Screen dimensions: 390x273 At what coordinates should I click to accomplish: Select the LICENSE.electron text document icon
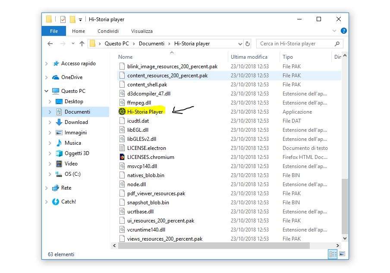click(x=122, y=148)
